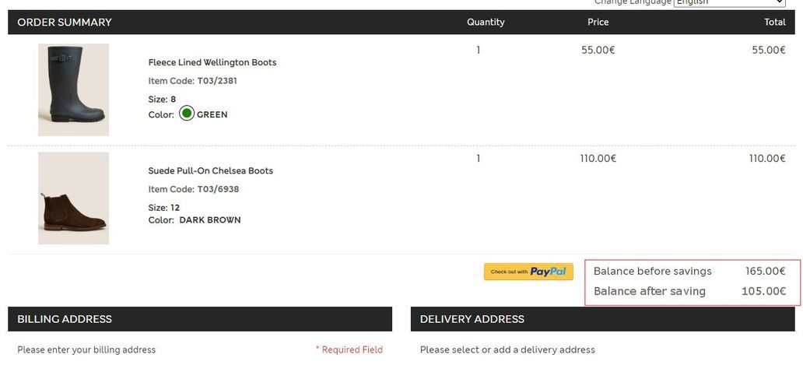The image size is (803, 372).
Task: Click the Order Summary header
Action: 65,23
